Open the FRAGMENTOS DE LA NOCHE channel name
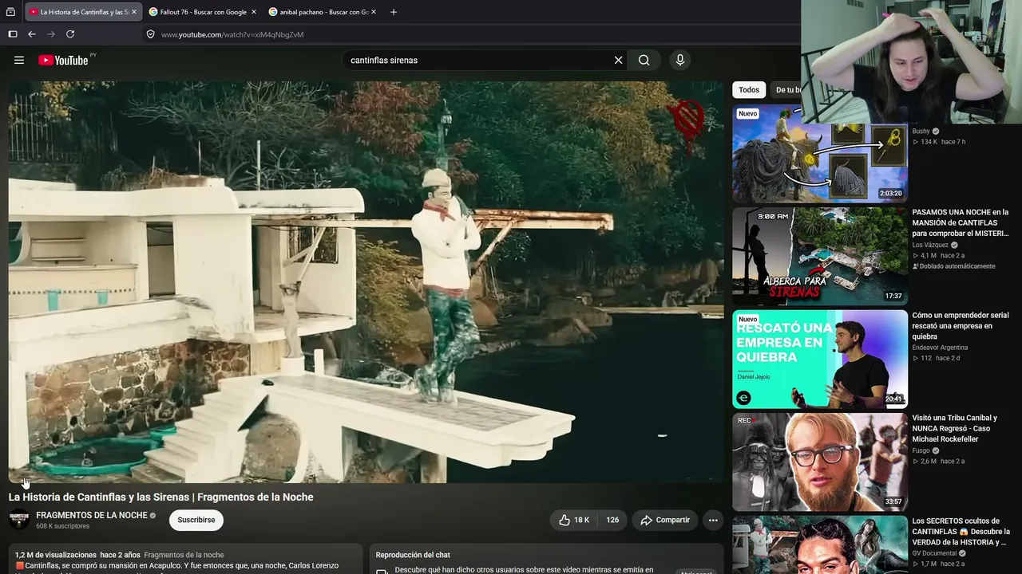 pos(92,515)
